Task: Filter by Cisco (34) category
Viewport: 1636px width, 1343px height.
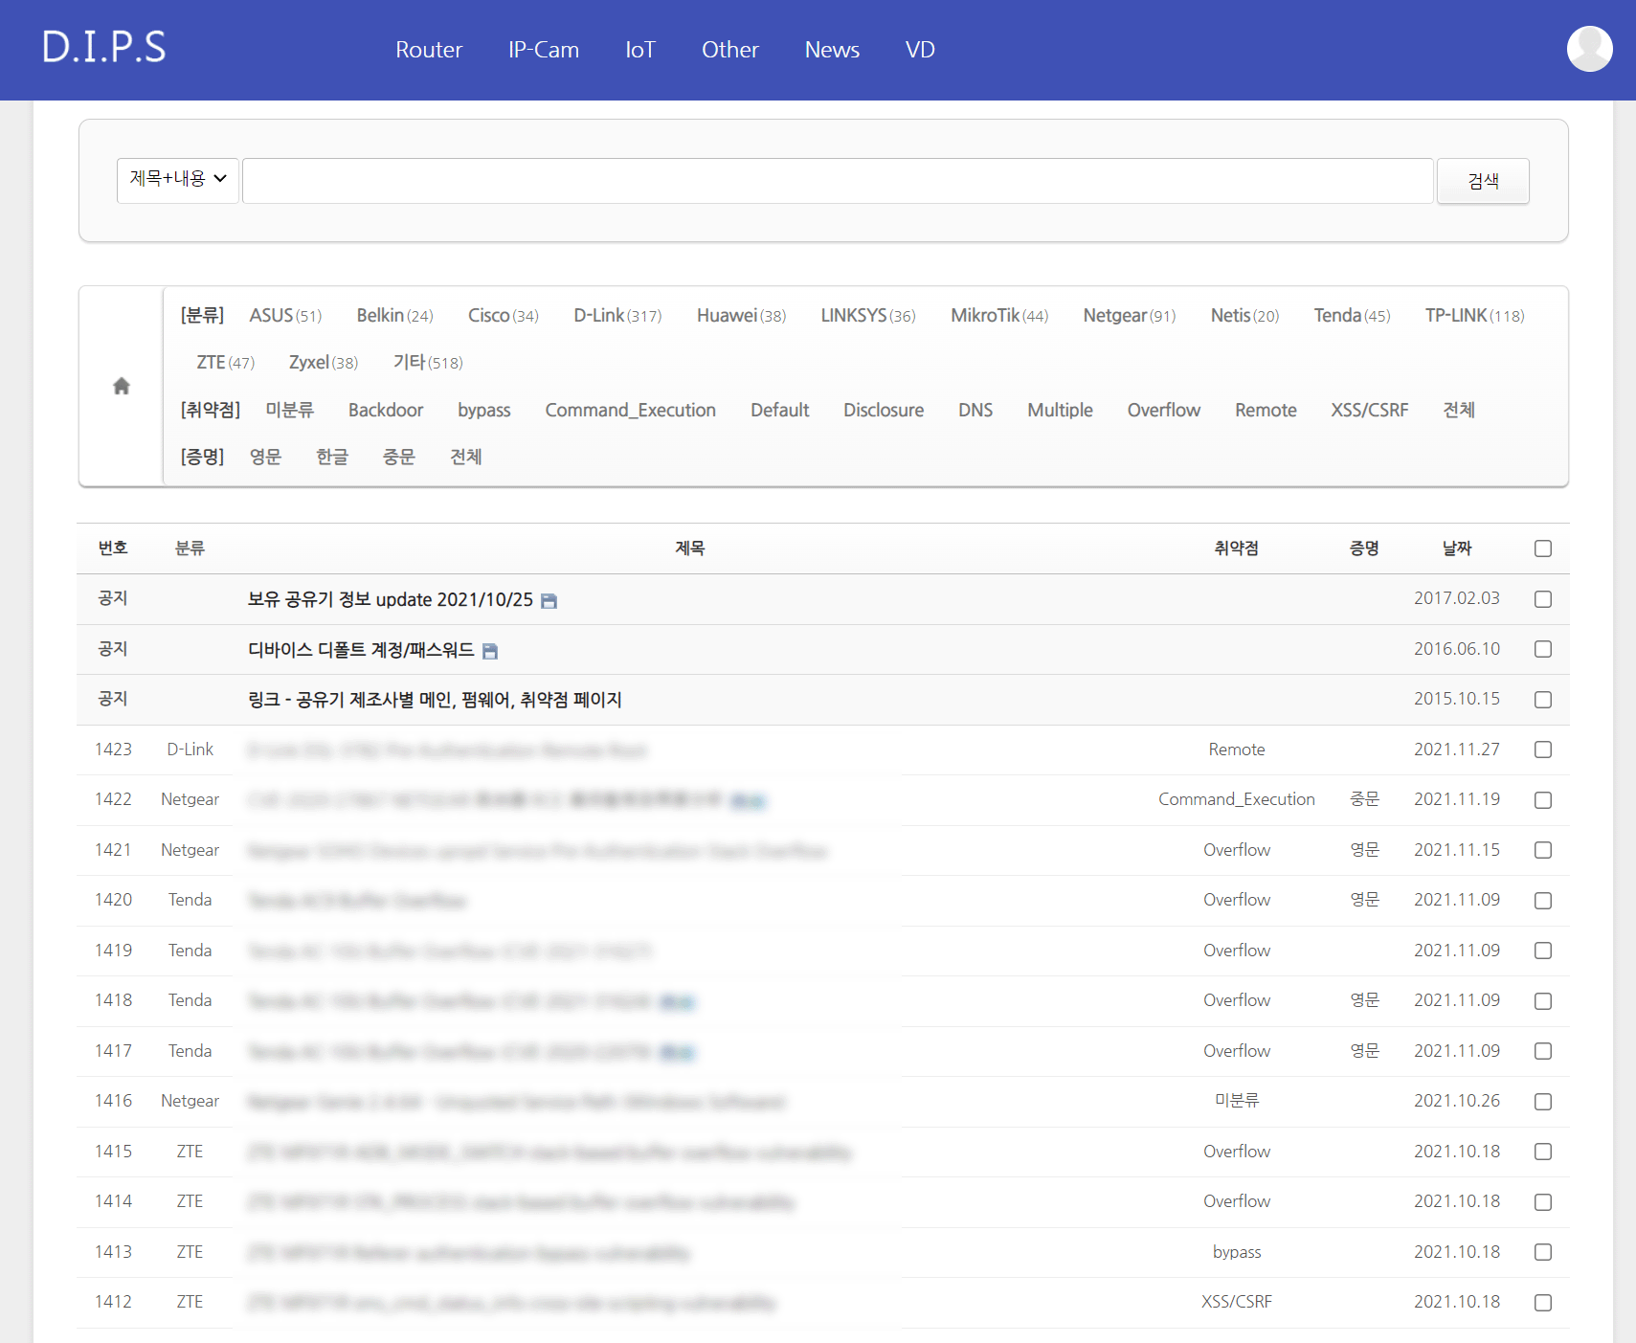Action: tap(503, 315)
